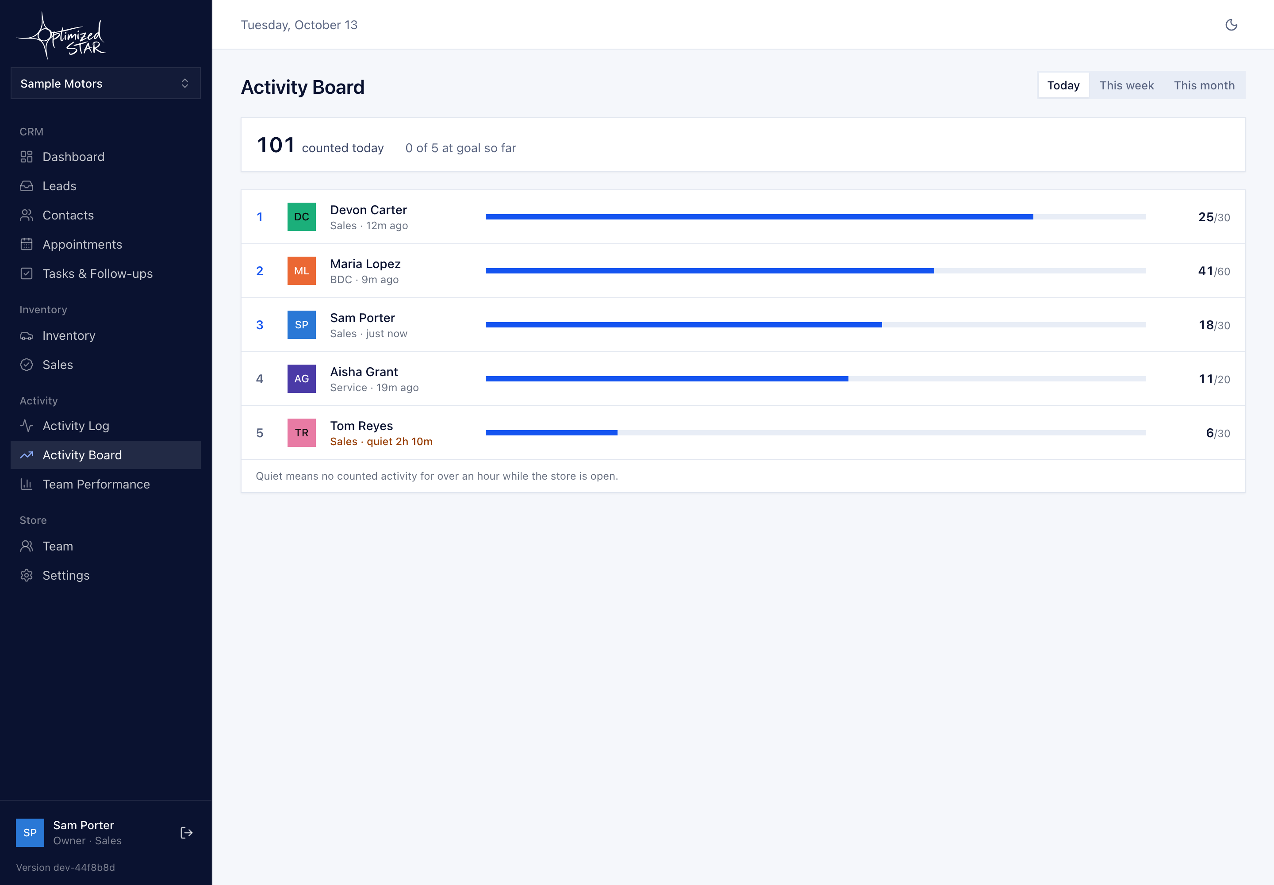Image resolution: width=1274 pixels, height=885 pixels.
Task: Switch to the Today tab
Action: click(1063, 85)
